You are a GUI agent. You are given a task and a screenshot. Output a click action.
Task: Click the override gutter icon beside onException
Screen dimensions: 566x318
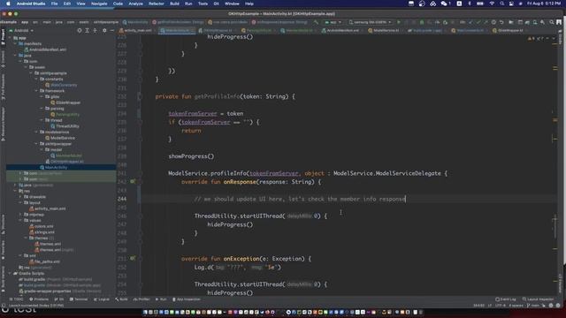click(133, 259)
